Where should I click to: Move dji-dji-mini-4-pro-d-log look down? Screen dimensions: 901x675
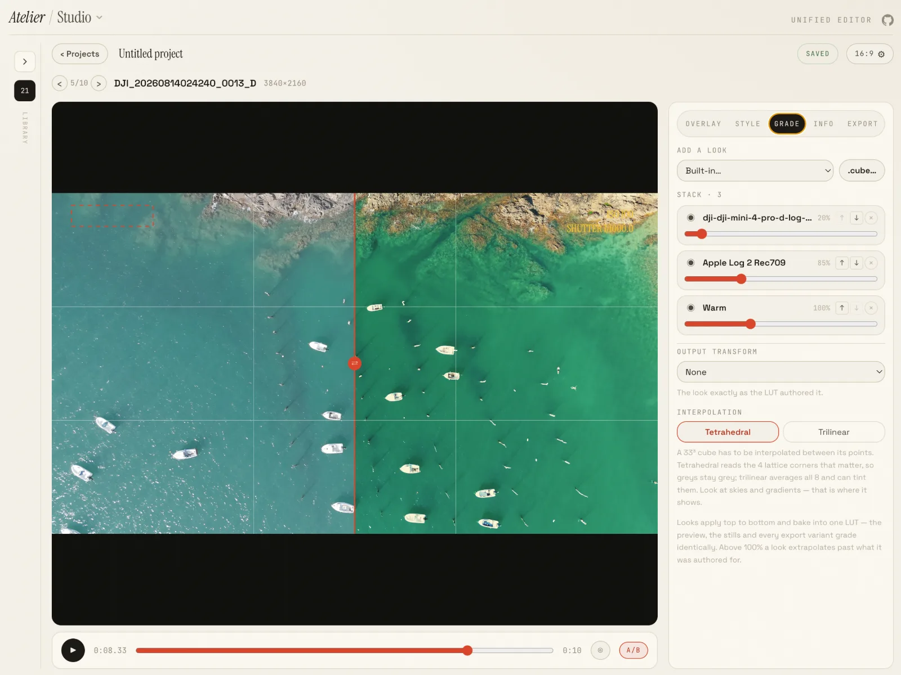coord(857,218)
